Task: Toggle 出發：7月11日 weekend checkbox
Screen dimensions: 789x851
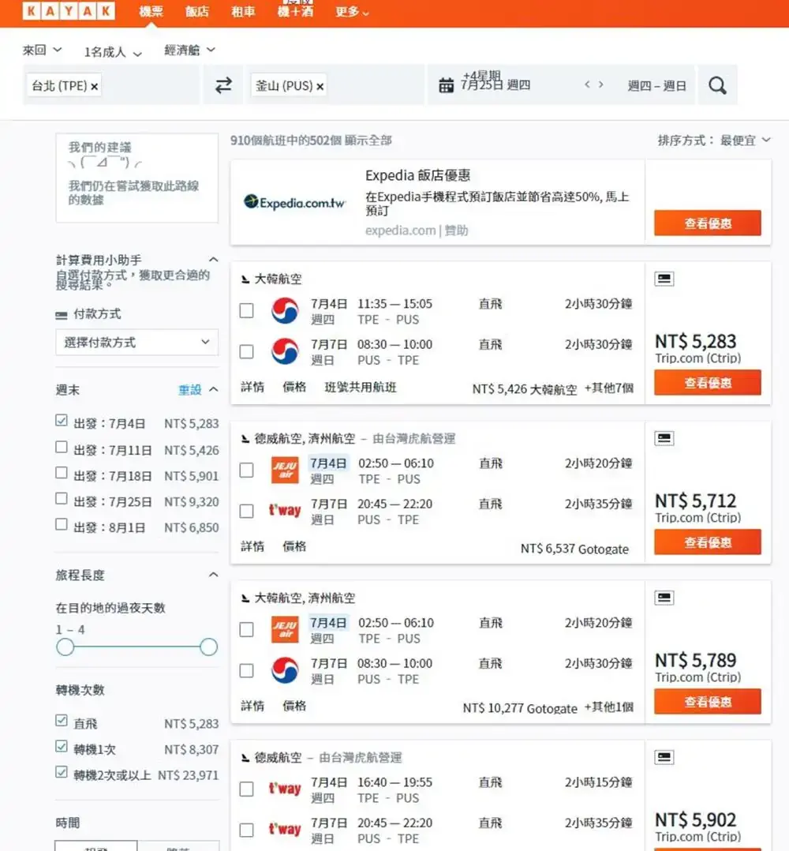Action: click(x=62, y=447)
